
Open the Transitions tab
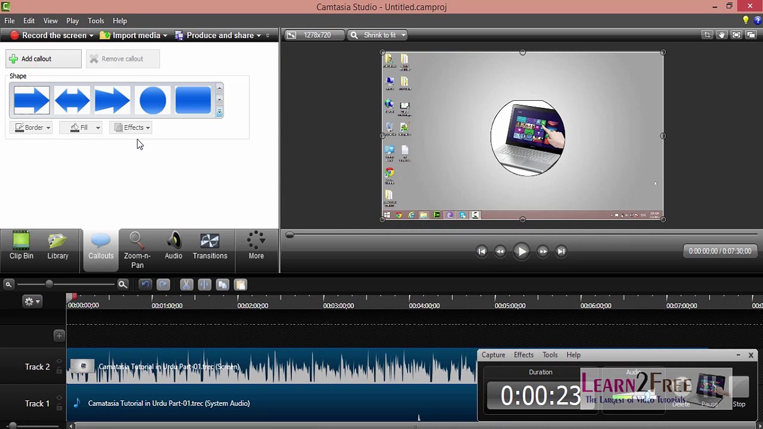210,247
